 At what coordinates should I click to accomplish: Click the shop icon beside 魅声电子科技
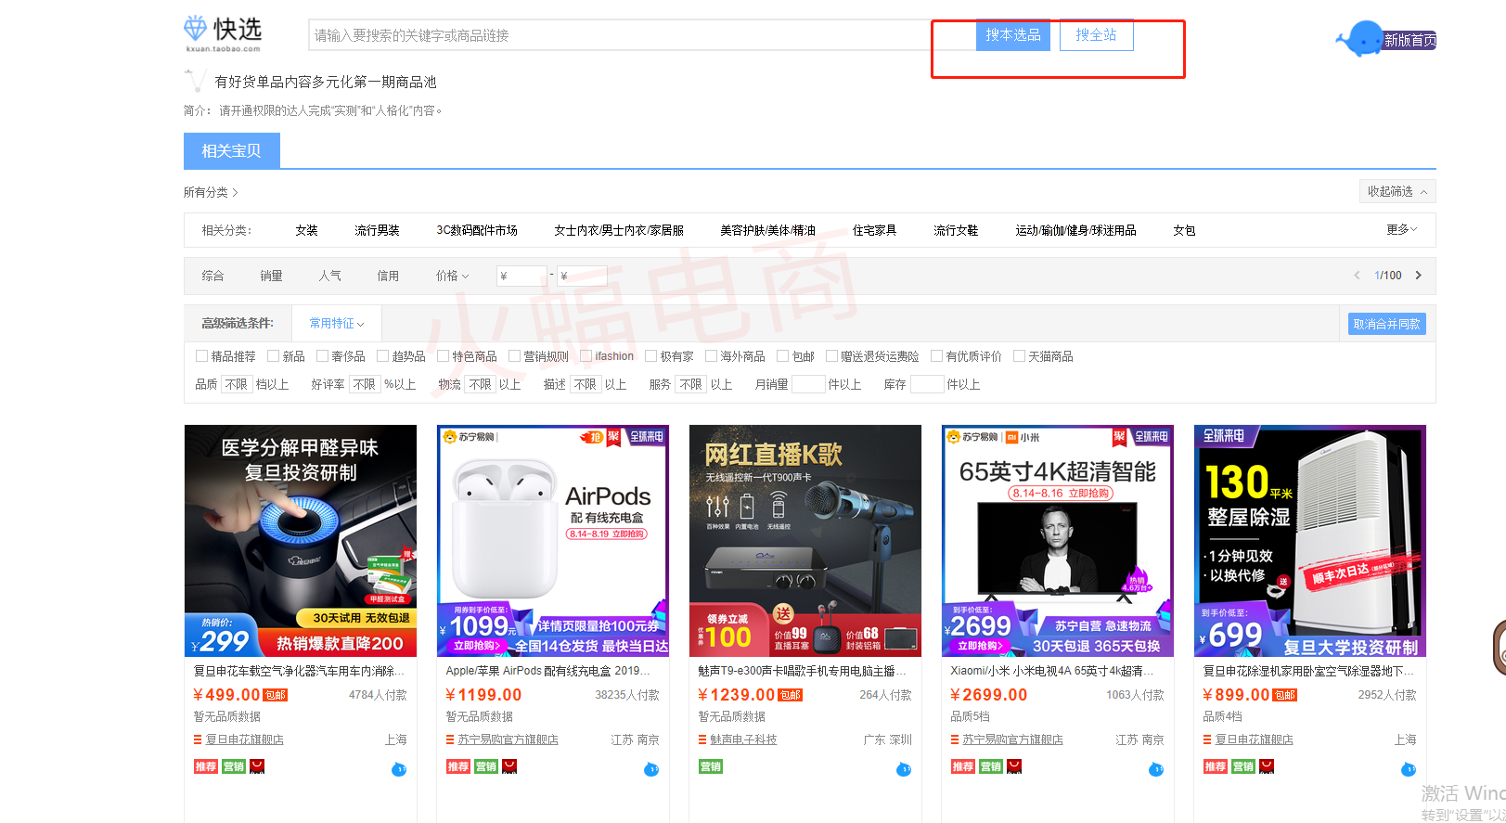(x=702, y=739)
